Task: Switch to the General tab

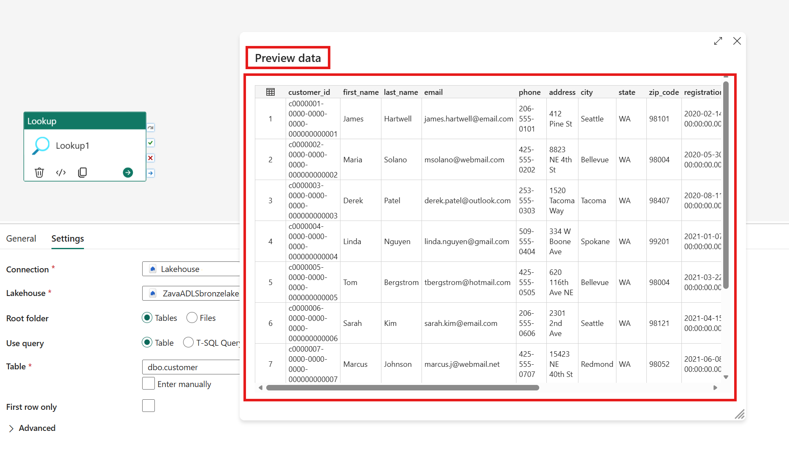Action: [x=21, y=238]
